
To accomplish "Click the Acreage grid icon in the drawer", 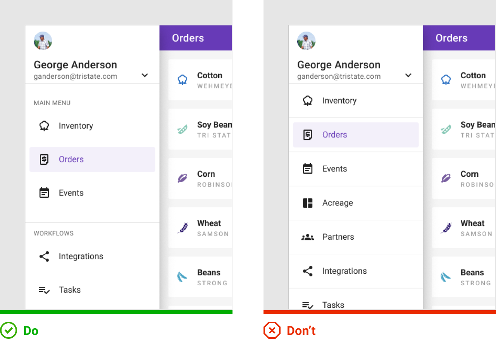I will [x=308, y=203].
